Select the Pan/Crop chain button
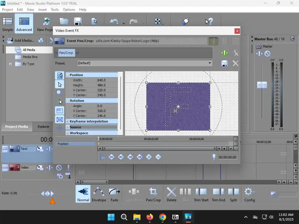The height and width of the screenshot is (224, 299). (x=66, y=53)
